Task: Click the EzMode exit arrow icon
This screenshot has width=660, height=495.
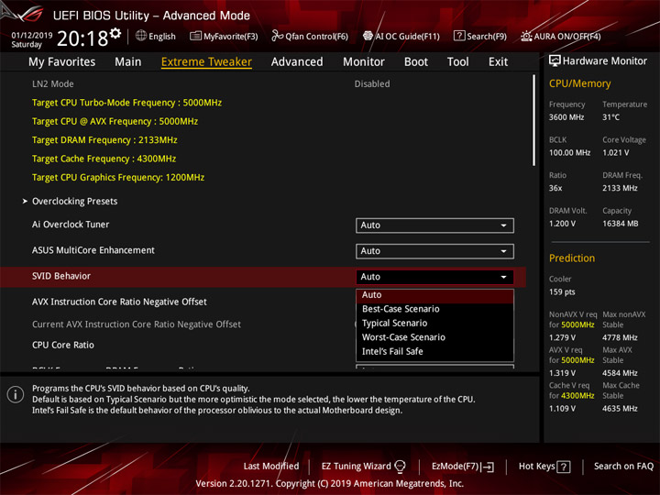Action: point(489,467)
